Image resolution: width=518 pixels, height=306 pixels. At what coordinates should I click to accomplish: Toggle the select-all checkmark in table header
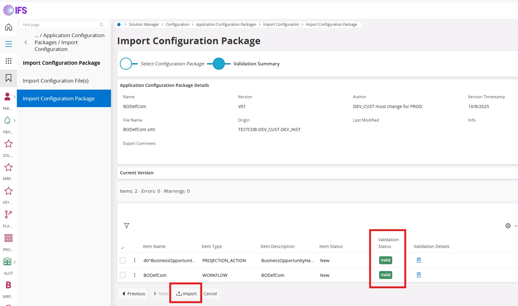click(123, 247)
